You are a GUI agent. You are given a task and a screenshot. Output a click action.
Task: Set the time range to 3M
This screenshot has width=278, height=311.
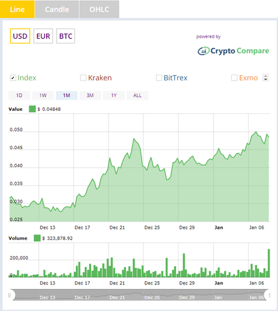tap(90, 95)
